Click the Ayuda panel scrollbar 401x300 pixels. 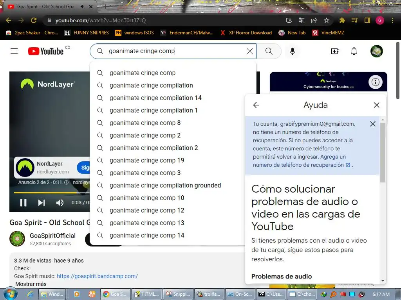pyautogui.click(x=383, y=152)
